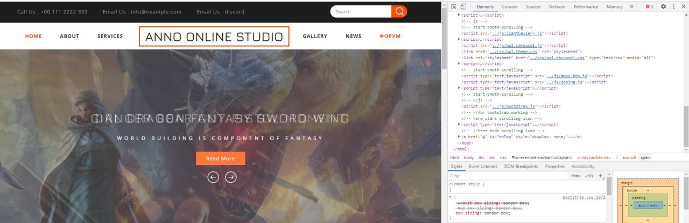689x223 pixels.
Task: Expand the collapsed script node below owl.carousel.css link
Action: click(459, 63)
